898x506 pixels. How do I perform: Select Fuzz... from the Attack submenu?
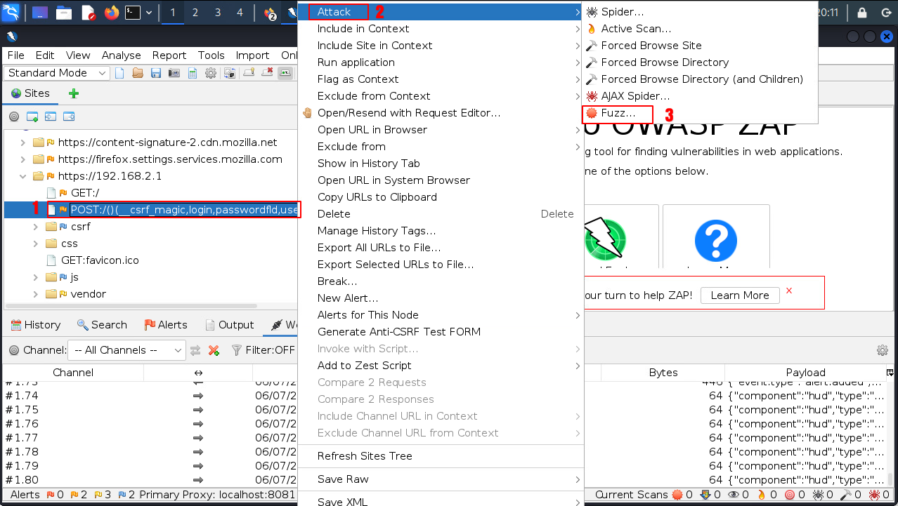pyautogui.click(x=618, y=113)
